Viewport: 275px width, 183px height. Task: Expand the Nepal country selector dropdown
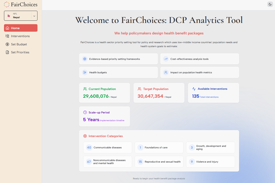point(34,16)
